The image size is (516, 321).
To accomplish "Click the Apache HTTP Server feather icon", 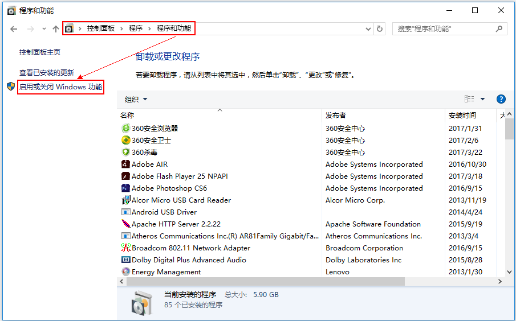I will tap(125, 224).
